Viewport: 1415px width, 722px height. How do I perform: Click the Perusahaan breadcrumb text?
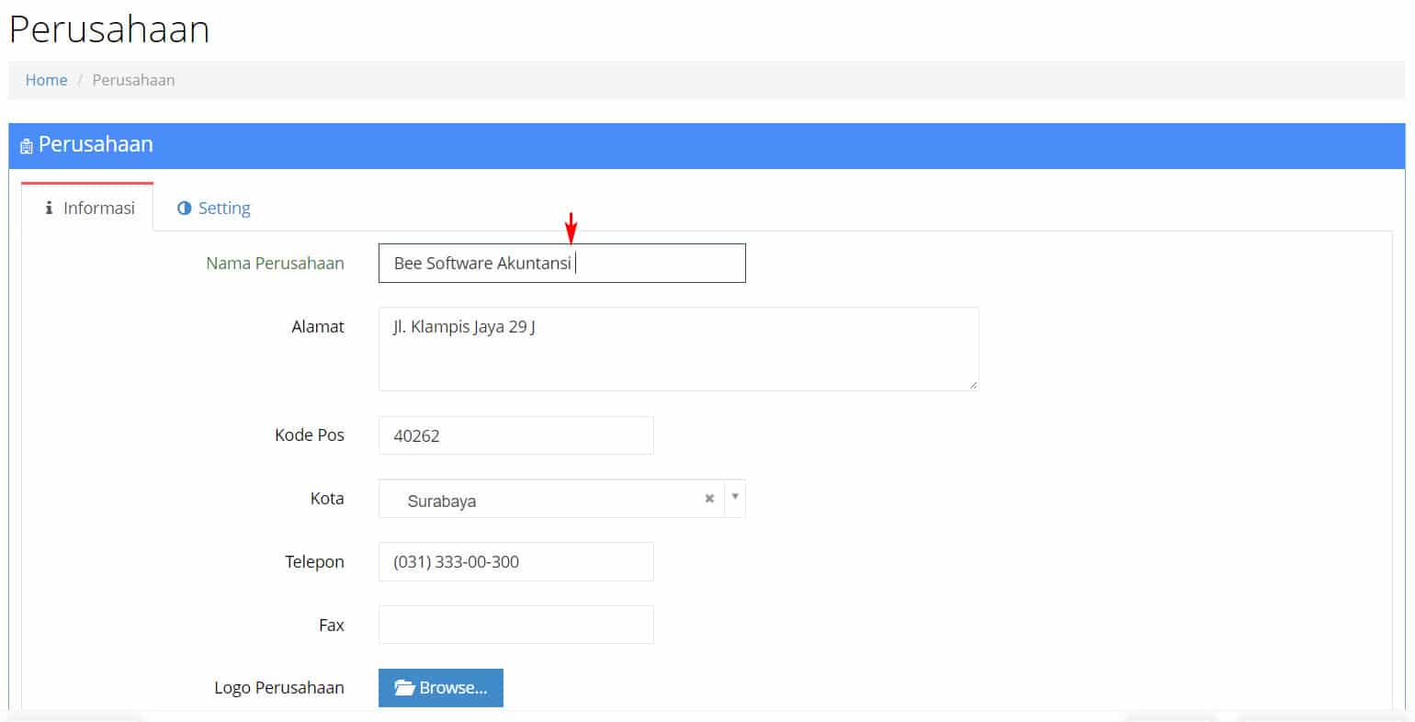[x=133, y=80]
